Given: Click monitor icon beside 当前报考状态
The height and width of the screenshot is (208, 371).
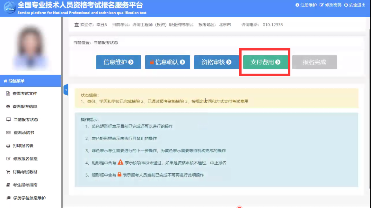Looking at the screenshot, I should (8, 120).
